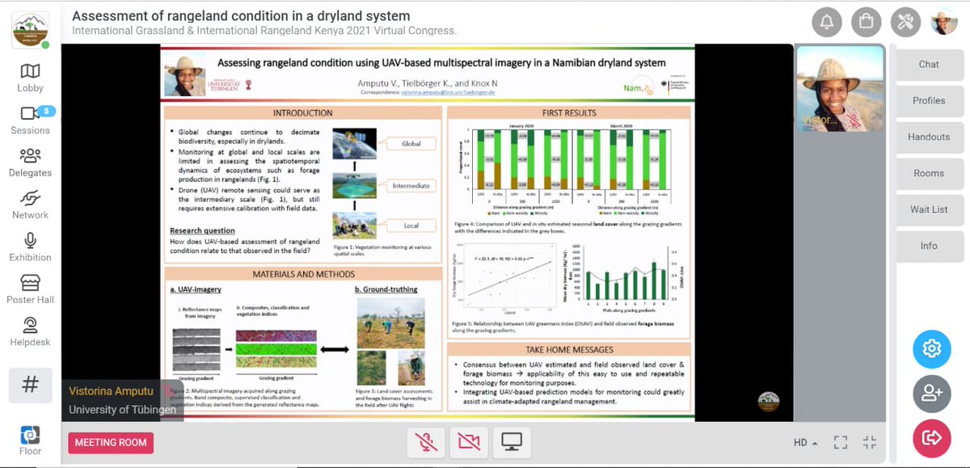This screenshot has height=468, width=970.
Task: Open the Chat tab
Action: pyautogui.click(x=929, y=64)
